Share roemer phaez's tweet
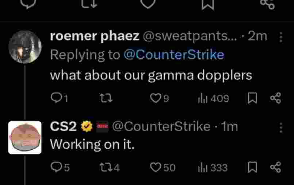The height and width of the screenshot is (185, 294). tap(275, 98)
